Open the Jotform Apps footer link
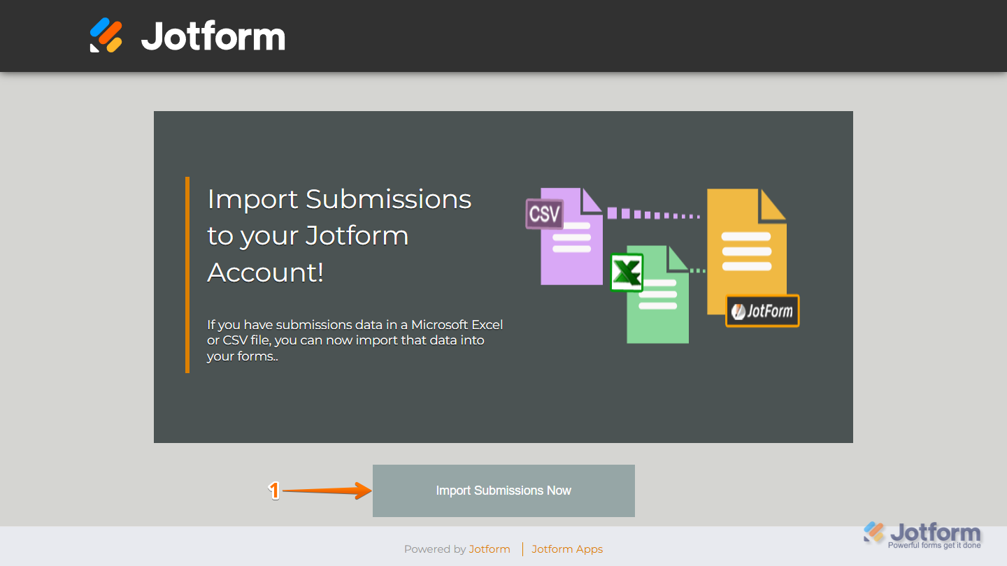1007x566 pixels. (567, 549)
